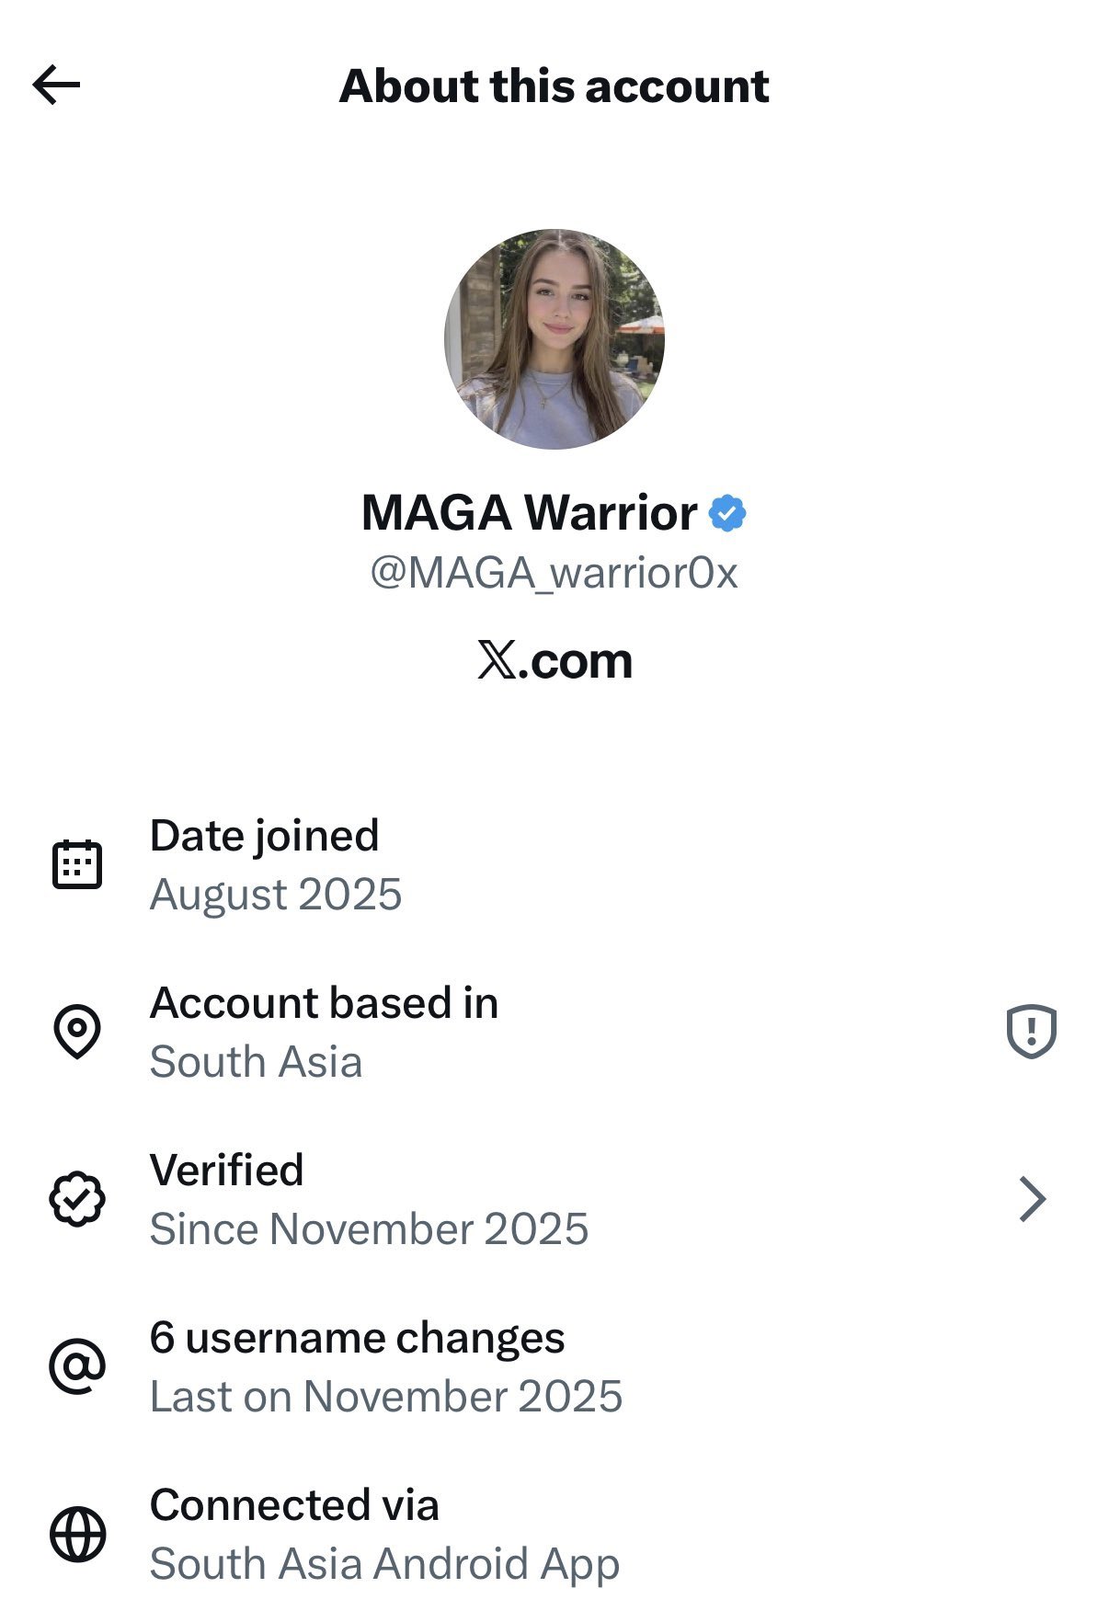Click the location pin icon
This screenshot has height=1622, width=1109.
click(77, 1031)
